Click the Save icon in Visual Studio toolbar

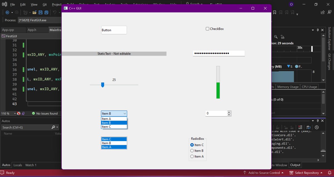[x=41, y=13]
